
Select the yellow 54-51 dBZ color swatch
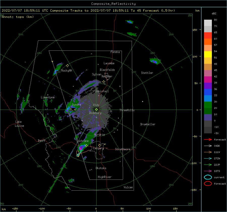(x=208, y=54)
